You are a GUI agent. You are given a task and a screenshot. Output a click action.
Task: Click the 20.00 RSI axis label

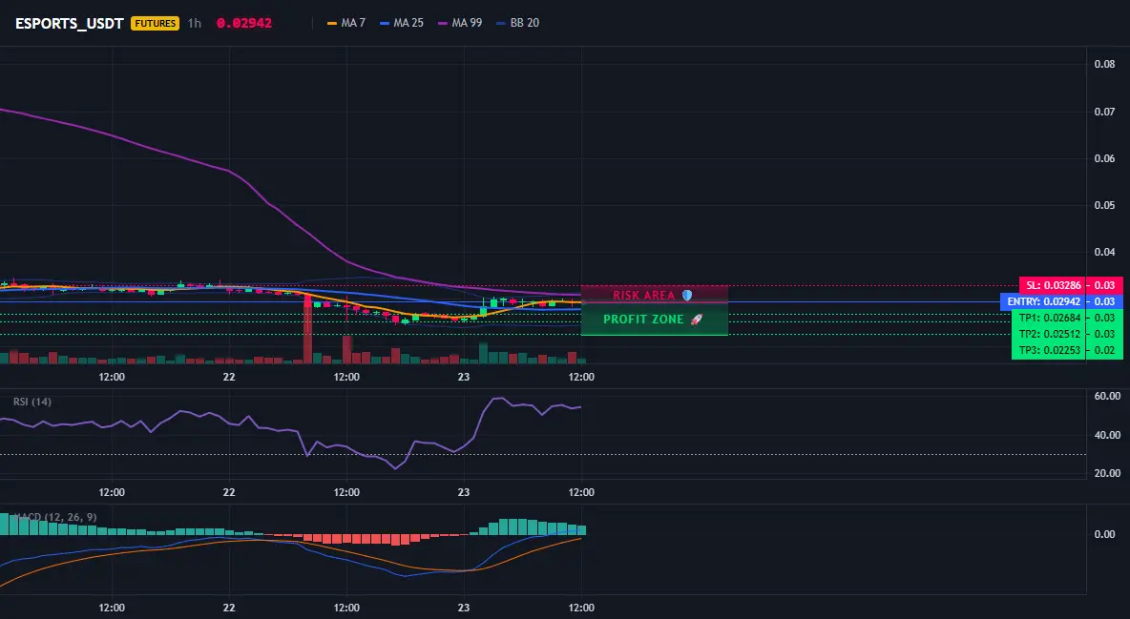click(x=1108, y=473)
